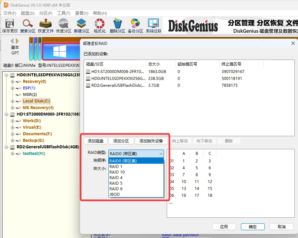
Task: Cancel the dialog with 取消
Action: [281, 227]
